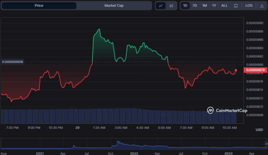Click the 0.00000884 price axis label

point(255,48)
